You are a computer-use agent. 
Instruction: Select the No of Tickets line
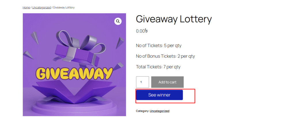coord(158,45)
